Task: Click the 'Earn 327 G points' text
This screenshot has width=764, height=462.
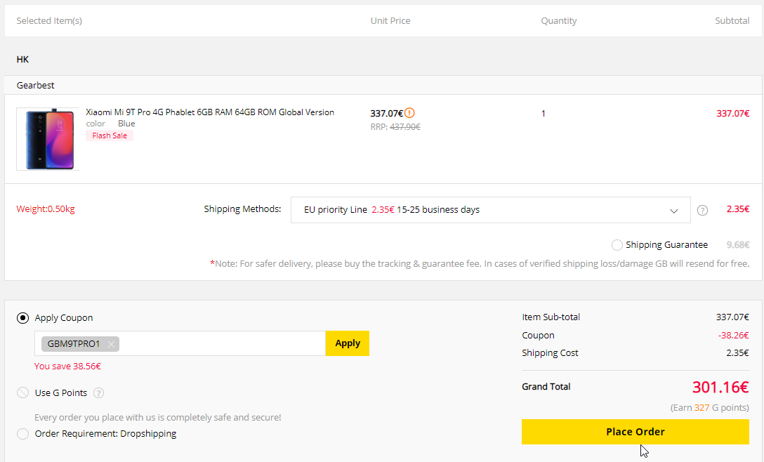Action: pyautogui.click(x=710, y=407)
